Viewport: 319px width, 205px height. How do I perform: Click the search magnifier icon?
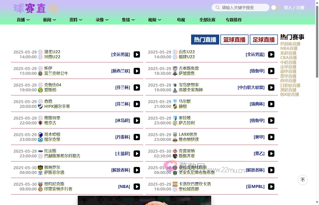point(217,8)
